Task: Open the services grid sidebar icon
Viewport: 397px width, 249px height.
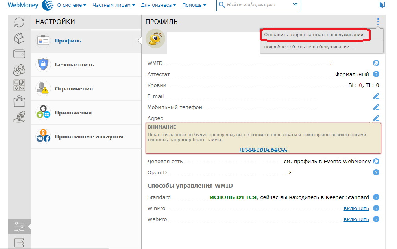Action: 19,85
